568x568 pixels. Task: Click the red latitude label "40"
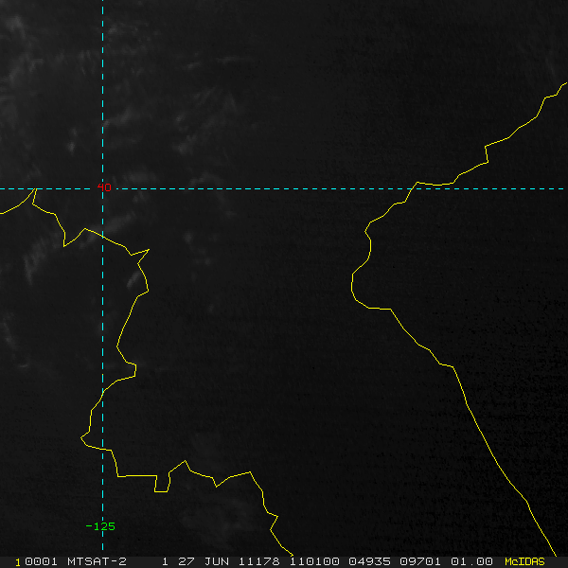(104, 187)
